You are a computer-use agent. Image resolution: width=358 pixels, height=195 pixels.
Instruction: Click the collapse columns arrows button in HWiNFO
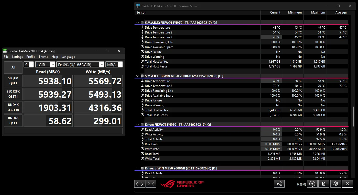pyautogui.click(x=151, y=183)
